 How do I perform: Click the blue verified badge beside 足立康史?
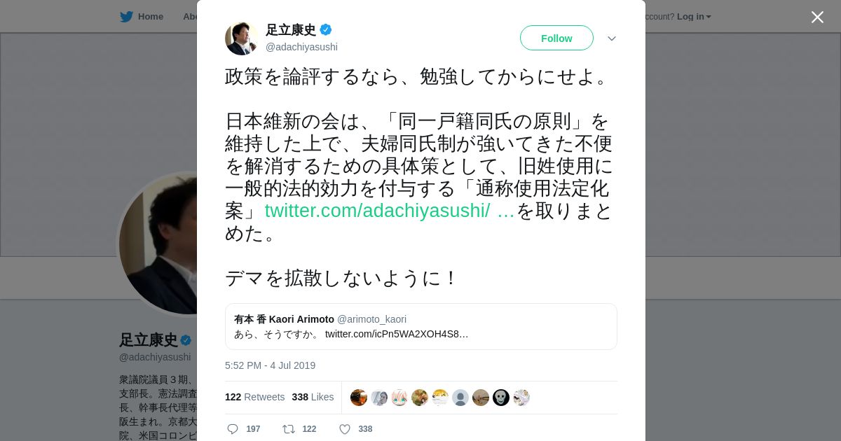click(326, 29)
